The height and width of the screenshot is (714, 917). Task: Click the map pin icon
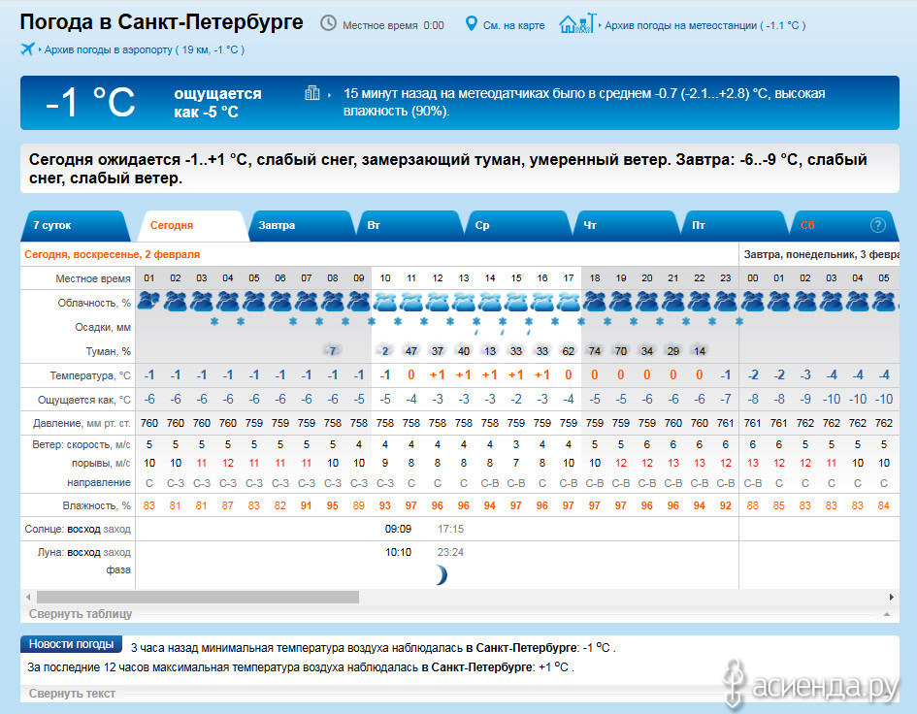(471, 24)
